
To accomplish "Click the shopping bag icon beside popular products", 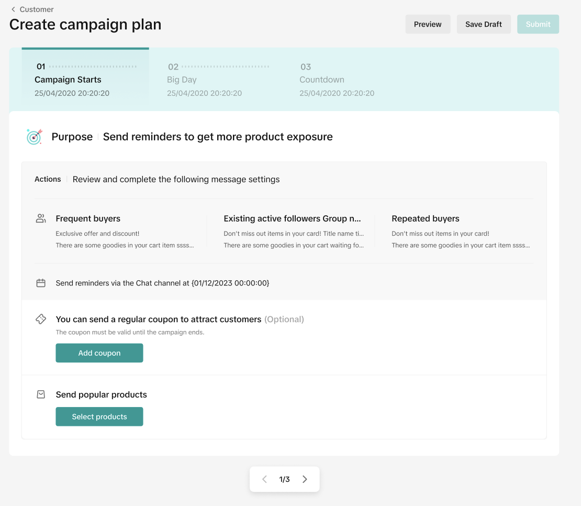I will [41, 394].
